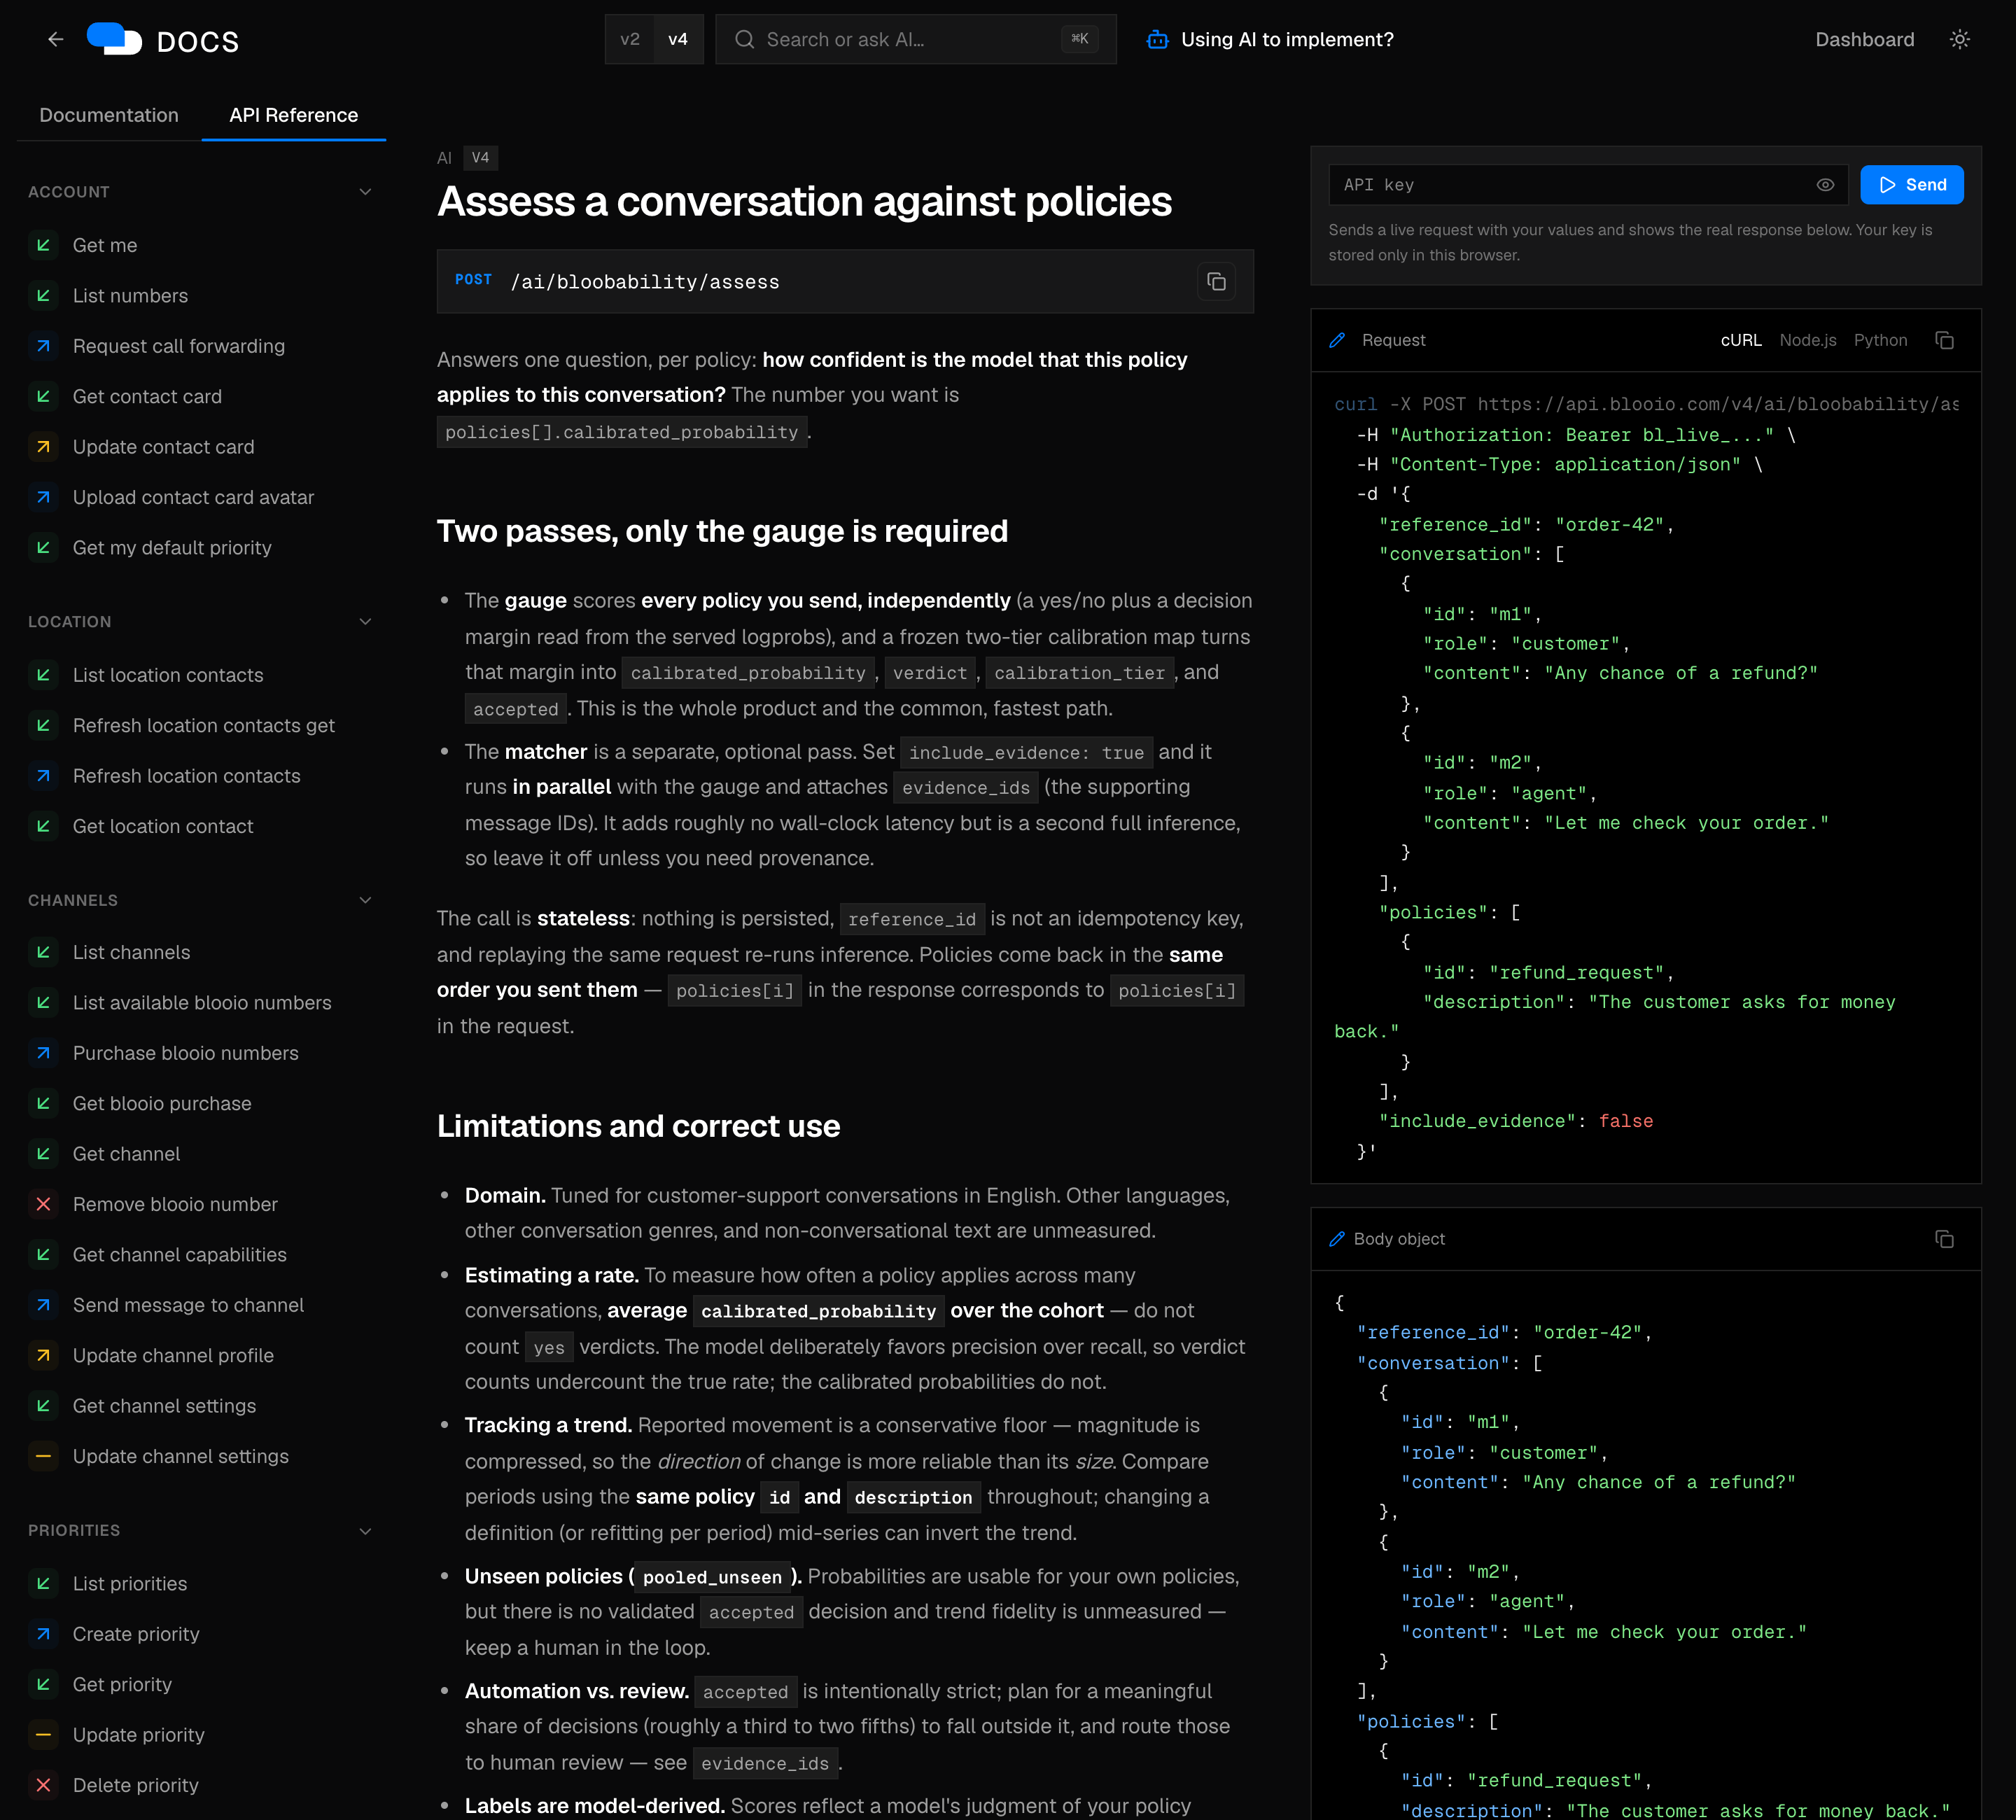This screenshot has height=1820, width=2016.
Task: Click the AI breadcrumb label
Action: pos(444,158)
